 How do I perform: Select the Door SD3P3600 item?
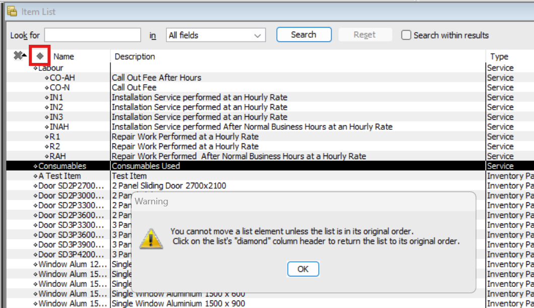(71, 235)
